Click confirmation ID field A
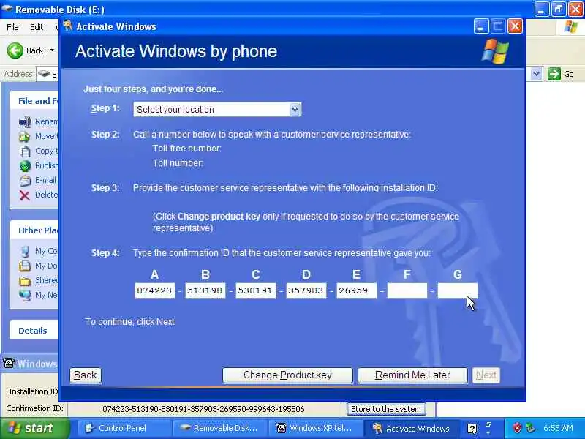The image size is (585, 439). point(154,290)
